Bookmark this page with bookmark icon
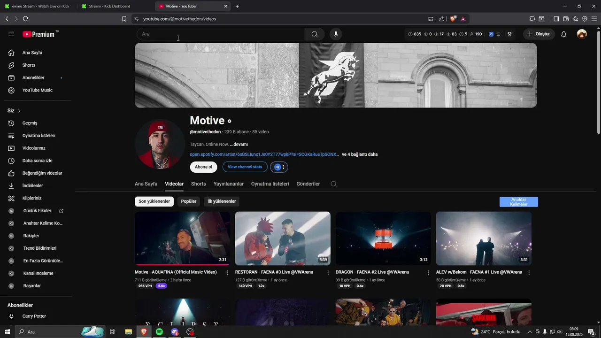The image size is (601, 338). (x=124, y=19)
